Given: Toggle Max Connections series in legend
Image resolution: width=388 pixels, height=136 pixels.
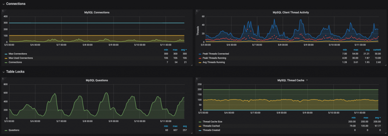Looking at the screenshot, I should 18,54.
